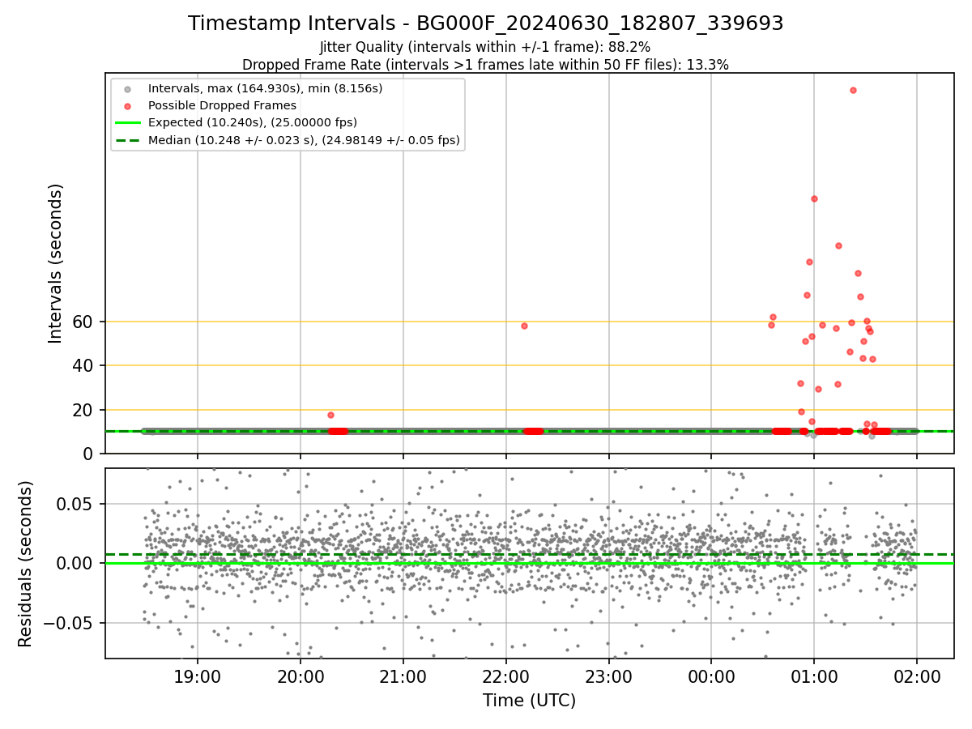Click legend entry Median (10.248 +/- 0.023 s)
The height and width of the screenshot is (729, 972).
[x=304, y=140]
